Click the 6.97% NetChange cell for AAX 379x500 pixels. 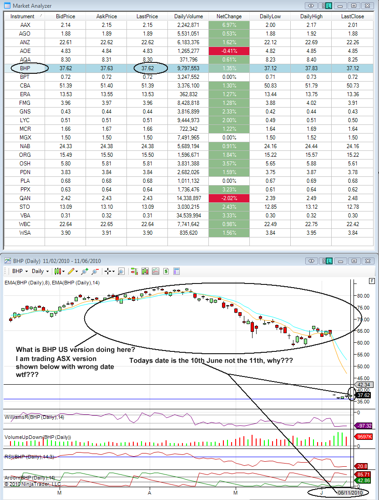click(229, 25)
